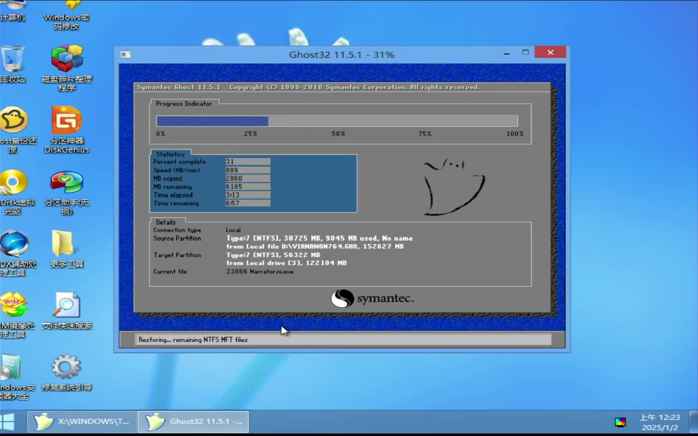Switch to X:\WINDOWS taskbar item
The image size is (698, 436).
(x=82, y=422)
